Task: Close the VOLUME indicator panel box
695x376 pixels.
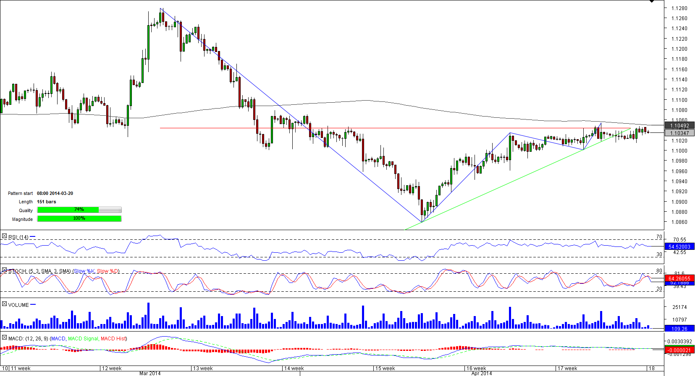Action: point(4,304)
